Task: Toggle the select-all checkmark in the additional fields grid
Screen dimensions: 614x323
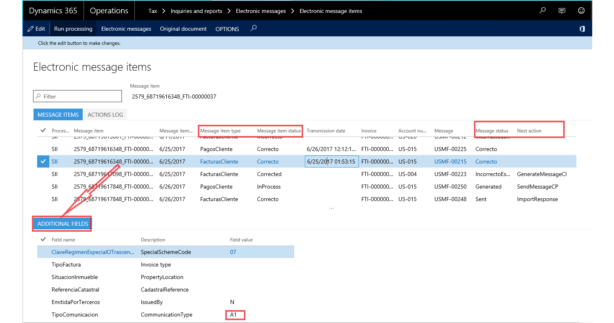Action: (x=43, y=239)
